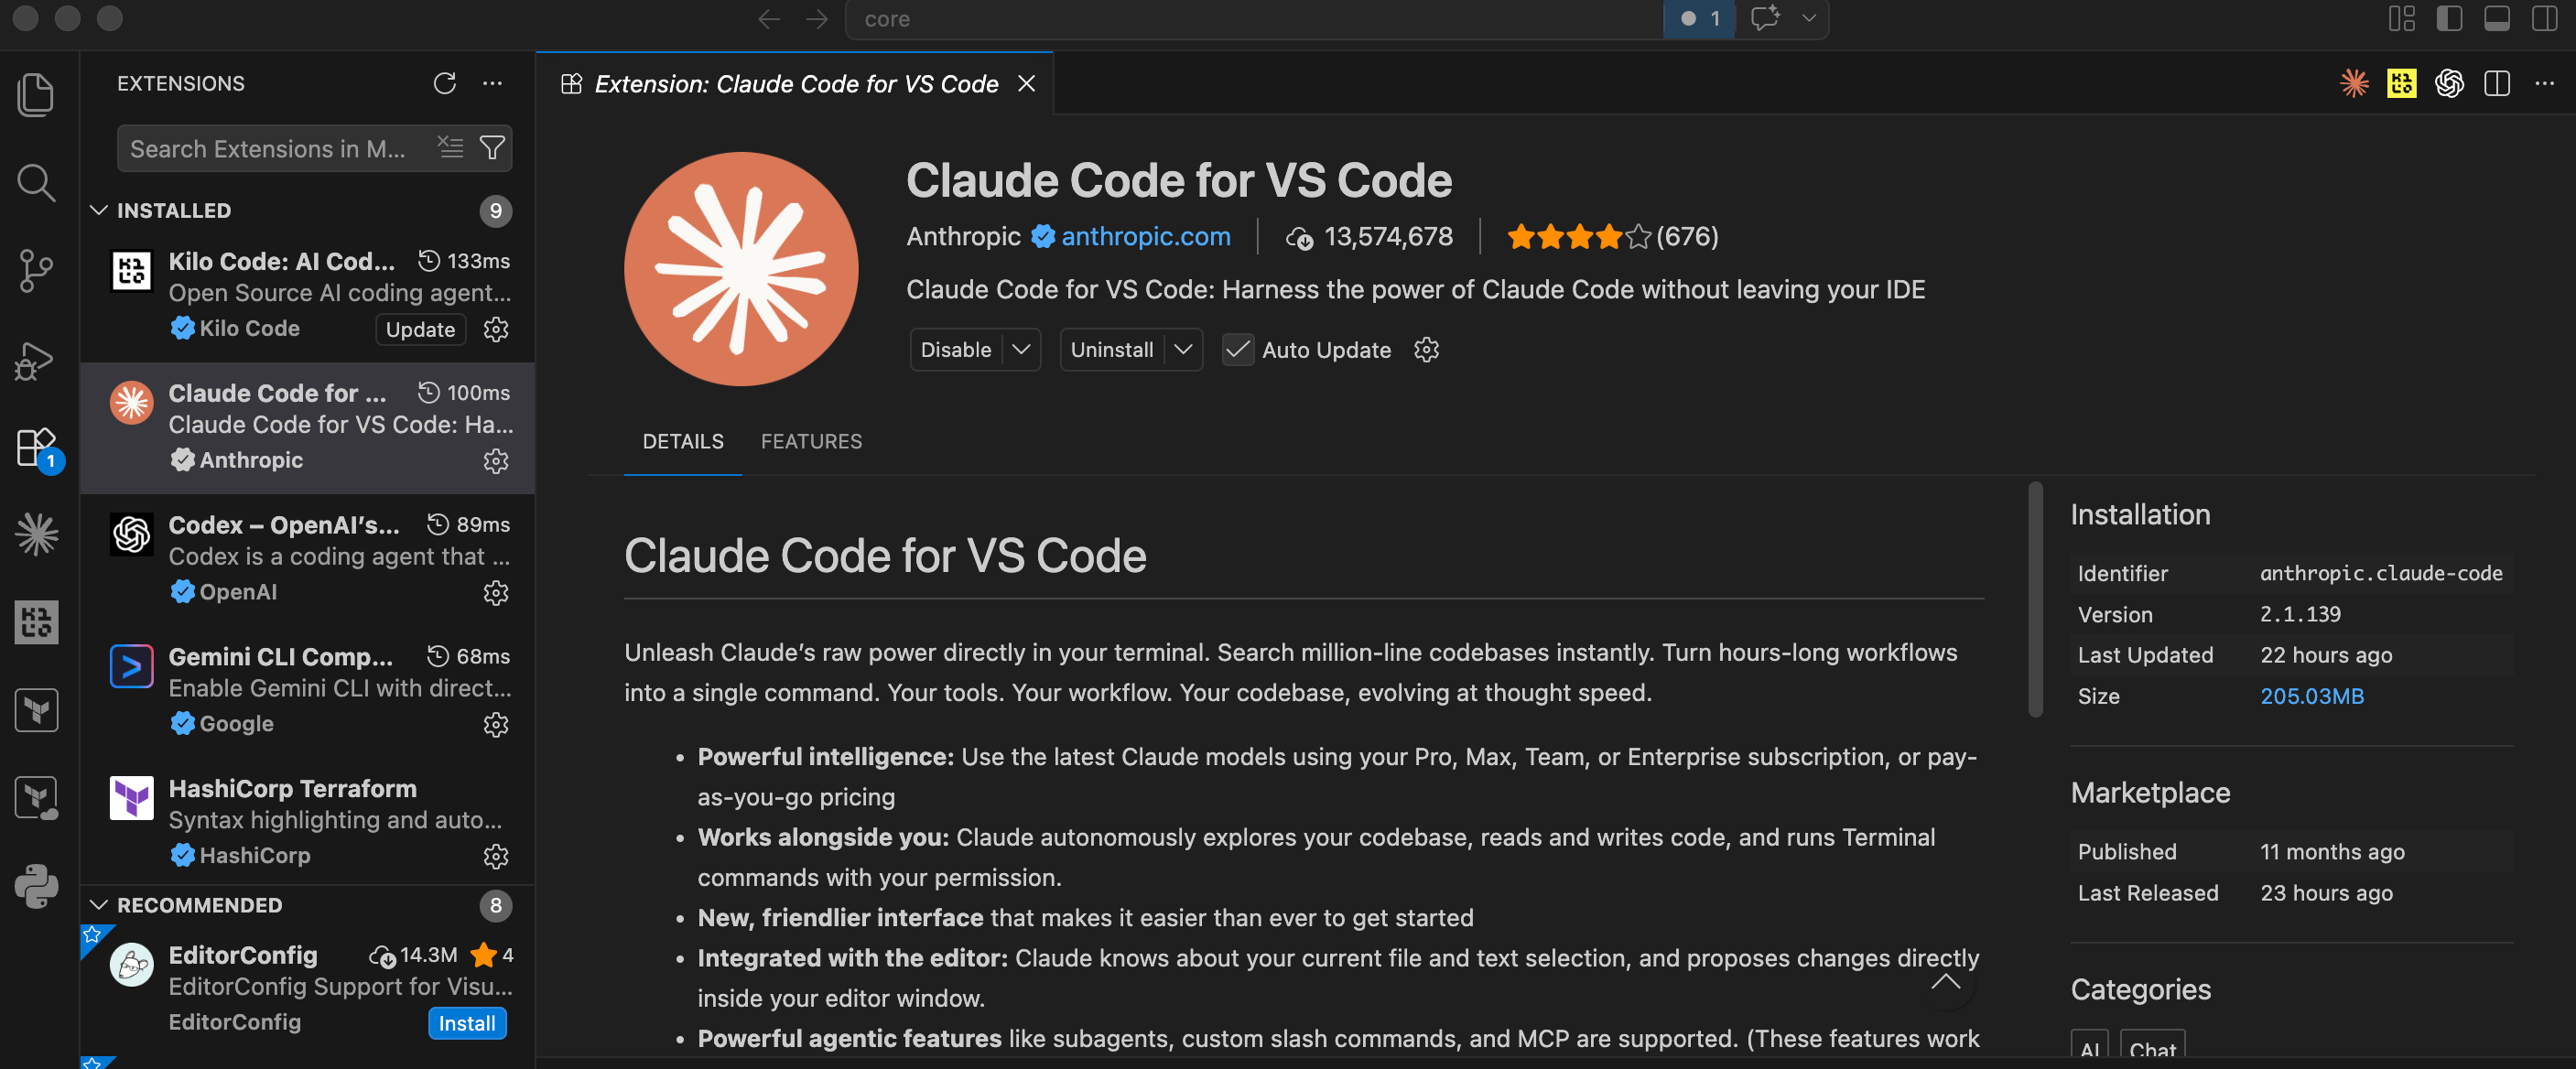Toggle the primary side bar layout button
This screenshot has width=2576, height=1069.
pyautogui.click(x=2449, y=18)
